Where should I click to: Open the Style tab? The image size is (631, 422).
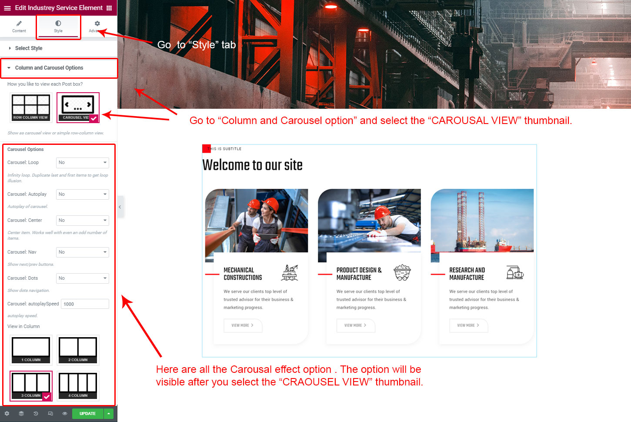click(x=58, y=27)
